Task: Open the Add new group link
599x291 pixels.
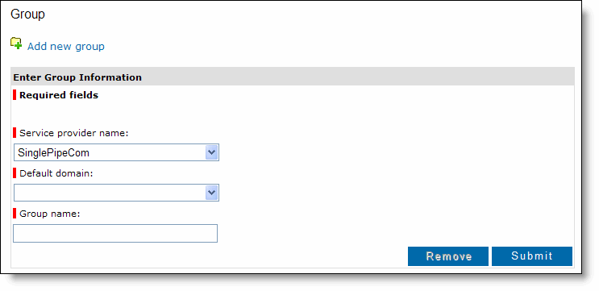Action: (66, 46)
